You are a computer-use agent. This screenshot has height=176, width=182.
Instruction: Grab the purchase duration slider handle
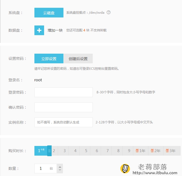(x=49, y=151)
